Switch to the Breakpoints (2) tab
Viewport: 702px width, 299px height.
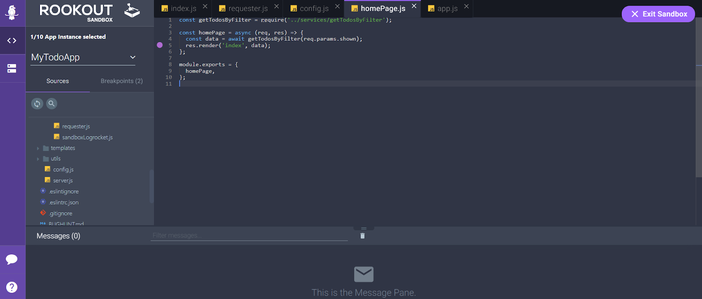[122, 81]
